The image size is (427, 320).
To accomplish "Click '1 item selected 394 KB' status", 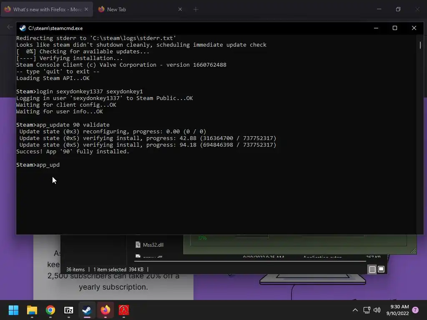I will click(x=118, y=270).
